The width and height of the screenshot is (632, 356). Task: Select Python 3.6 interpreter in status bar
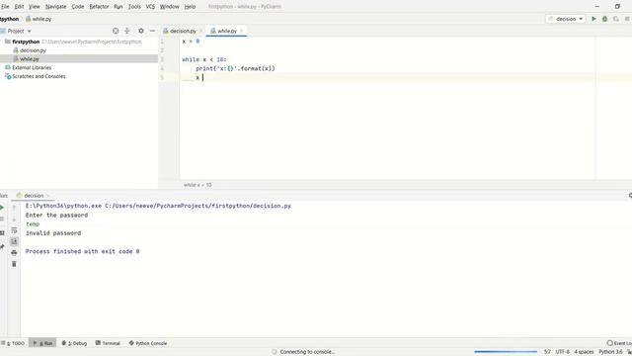click(610, 352)
